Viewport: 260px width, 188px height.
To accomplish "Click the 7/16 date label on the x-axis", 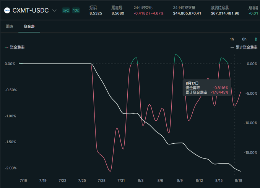I will click(23, 180).
